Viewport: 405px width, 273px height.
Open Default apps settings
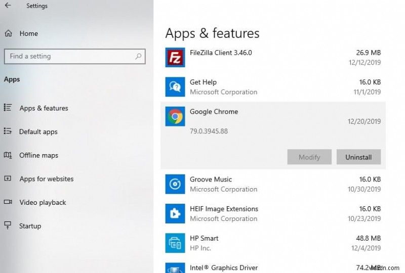pos(38,131)
